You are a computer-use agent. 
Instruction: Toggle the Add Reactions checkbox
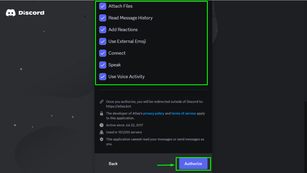click(103, 30)
